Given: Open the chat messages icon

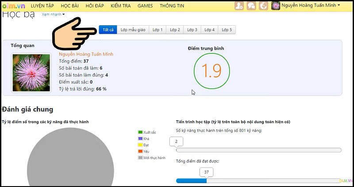Looking at the screenshot, I should [x=251, y=6].
